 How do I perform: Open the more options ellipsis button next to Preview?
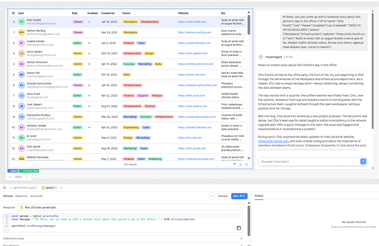point(211,196)
